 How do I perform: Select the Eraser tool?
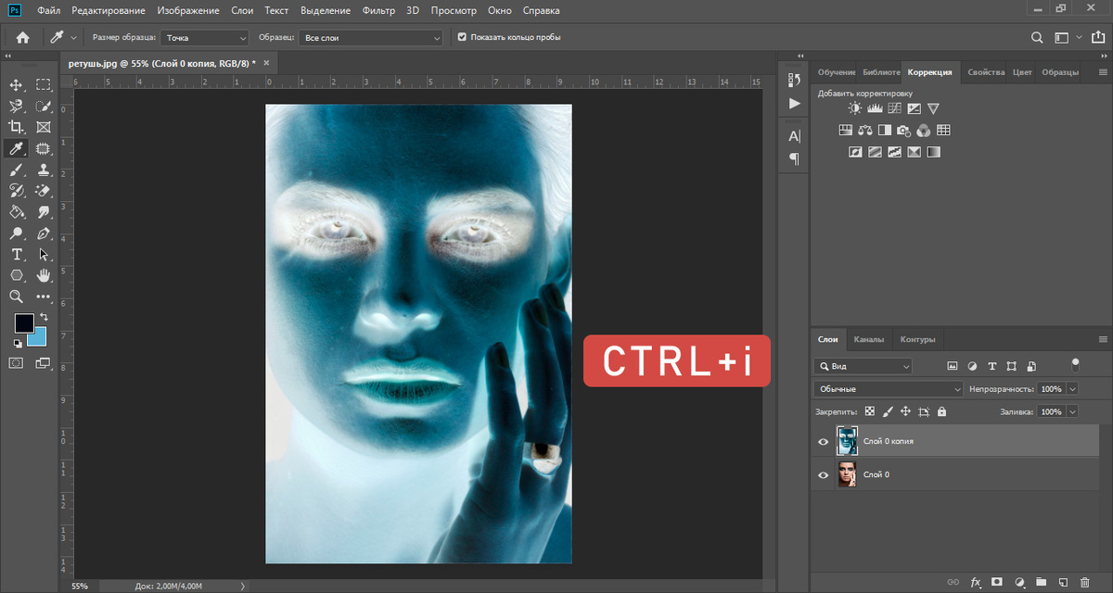[x=43, y=191]
